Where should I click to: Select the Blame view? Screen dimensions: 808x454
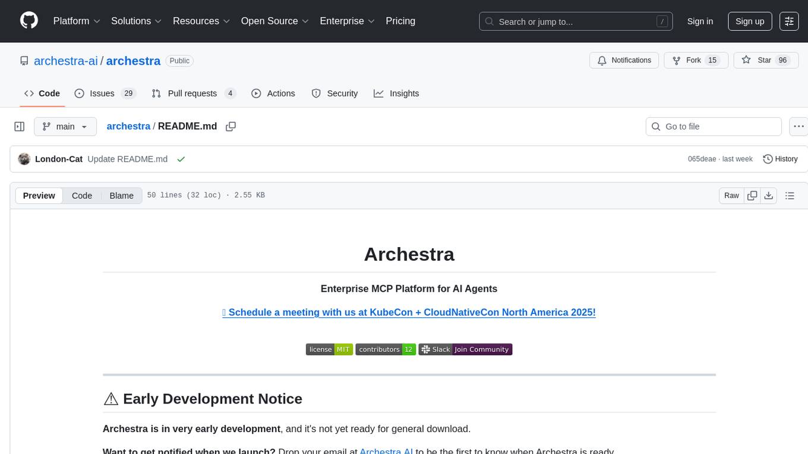click(122, 196)
